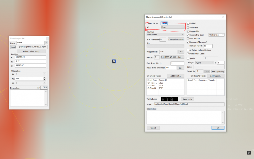Close the Plane Advanced dialog
This screenshot has height=159, width=254.
coord(223,17)
